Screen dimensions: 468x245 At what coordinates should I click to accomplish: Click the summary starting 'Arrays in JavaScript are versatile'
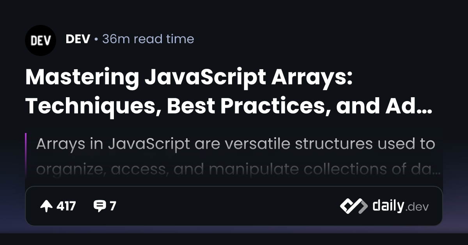[x=238, y=156]
